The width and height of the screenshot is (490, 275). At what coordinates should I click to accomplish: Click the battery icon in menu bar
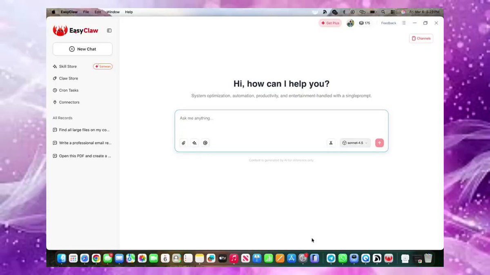[x=372, y=12]
